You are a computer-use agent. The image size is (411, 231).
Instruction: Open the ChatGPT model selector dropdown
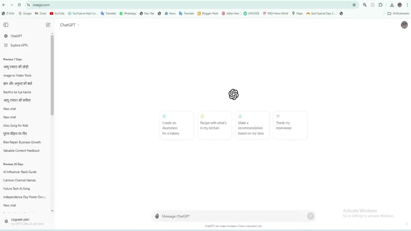[x=69, y=25]
